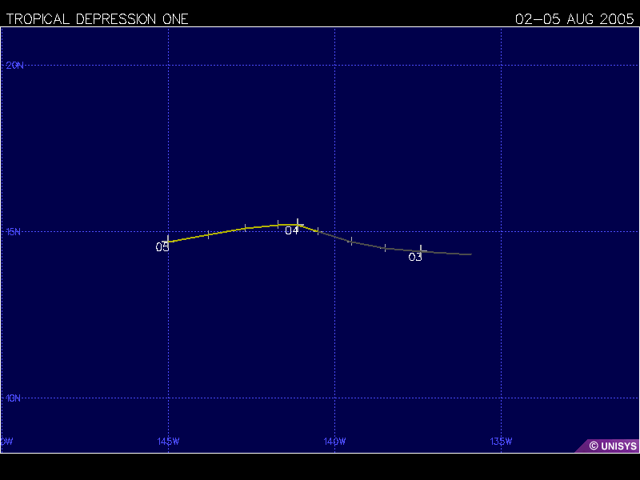
Task: Click the 02-05 AUG 2005 date label
Action: pyautogui.click(x=574, y=18)
